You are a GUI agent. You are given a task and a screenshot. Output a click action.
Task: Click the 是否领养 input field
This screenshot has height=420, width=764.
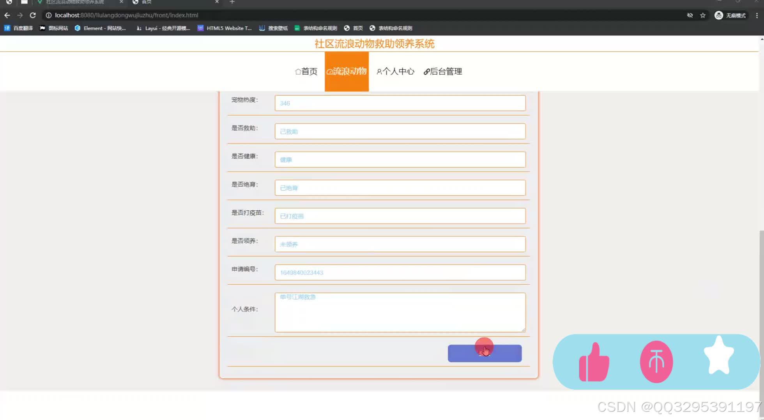tap(400, 244)
